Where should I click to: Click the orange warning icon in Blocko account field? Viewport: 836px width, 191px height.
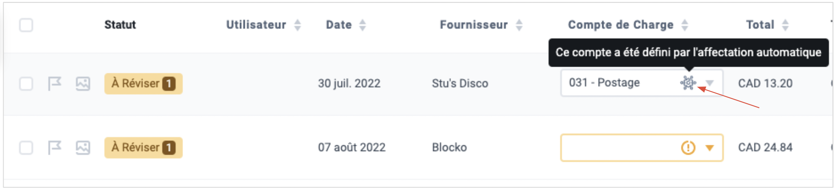point(688,147)
